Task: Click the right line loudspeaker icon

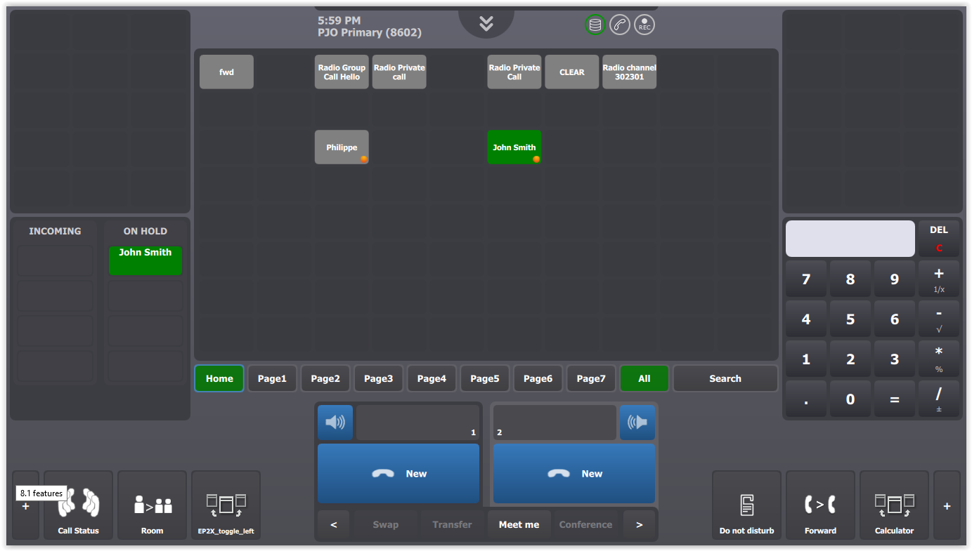Action: click(x=637, y=423)
